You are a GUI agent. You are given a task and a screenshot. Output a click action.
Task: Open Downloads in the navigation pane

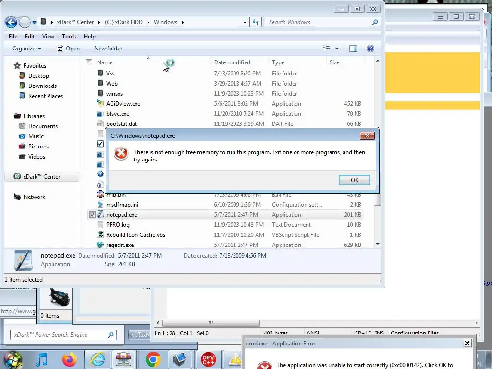coord(38,86)
